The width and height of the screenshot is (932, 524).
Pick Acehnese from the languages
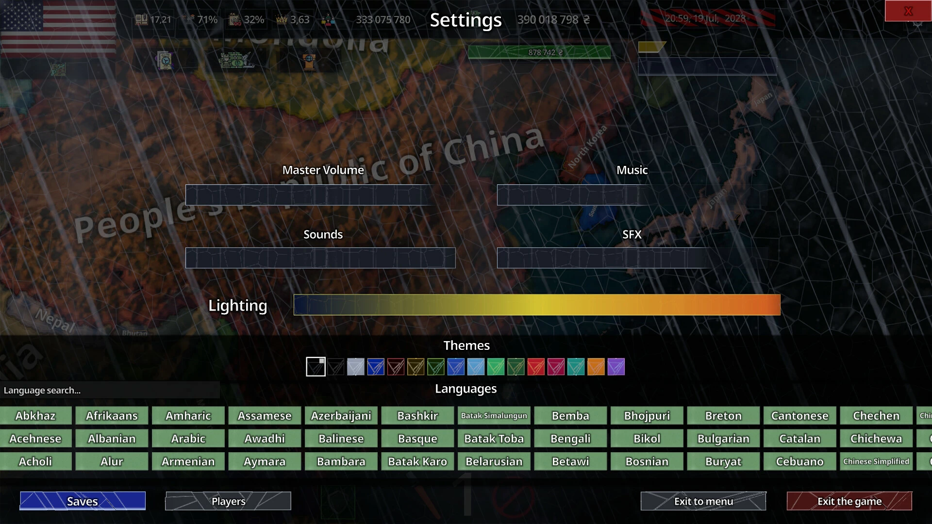(35, 439)
